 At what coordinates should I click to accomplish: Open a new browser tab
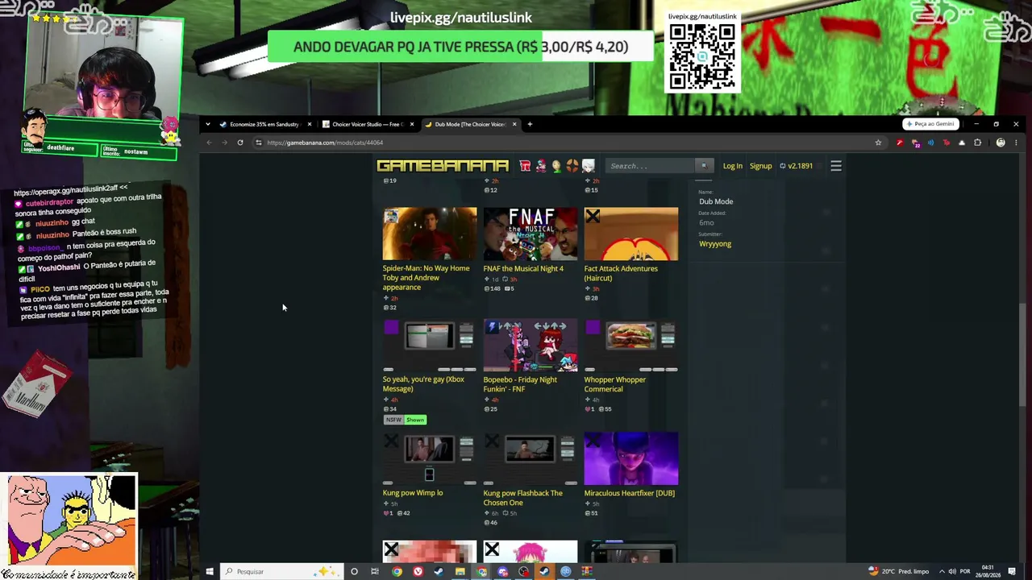coord(530,124)
